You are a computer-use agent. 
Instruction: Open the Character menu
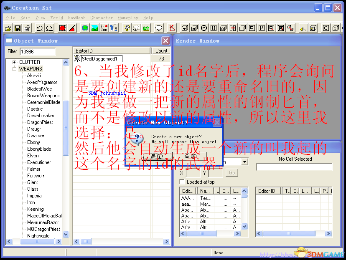[x=102, y=18]
